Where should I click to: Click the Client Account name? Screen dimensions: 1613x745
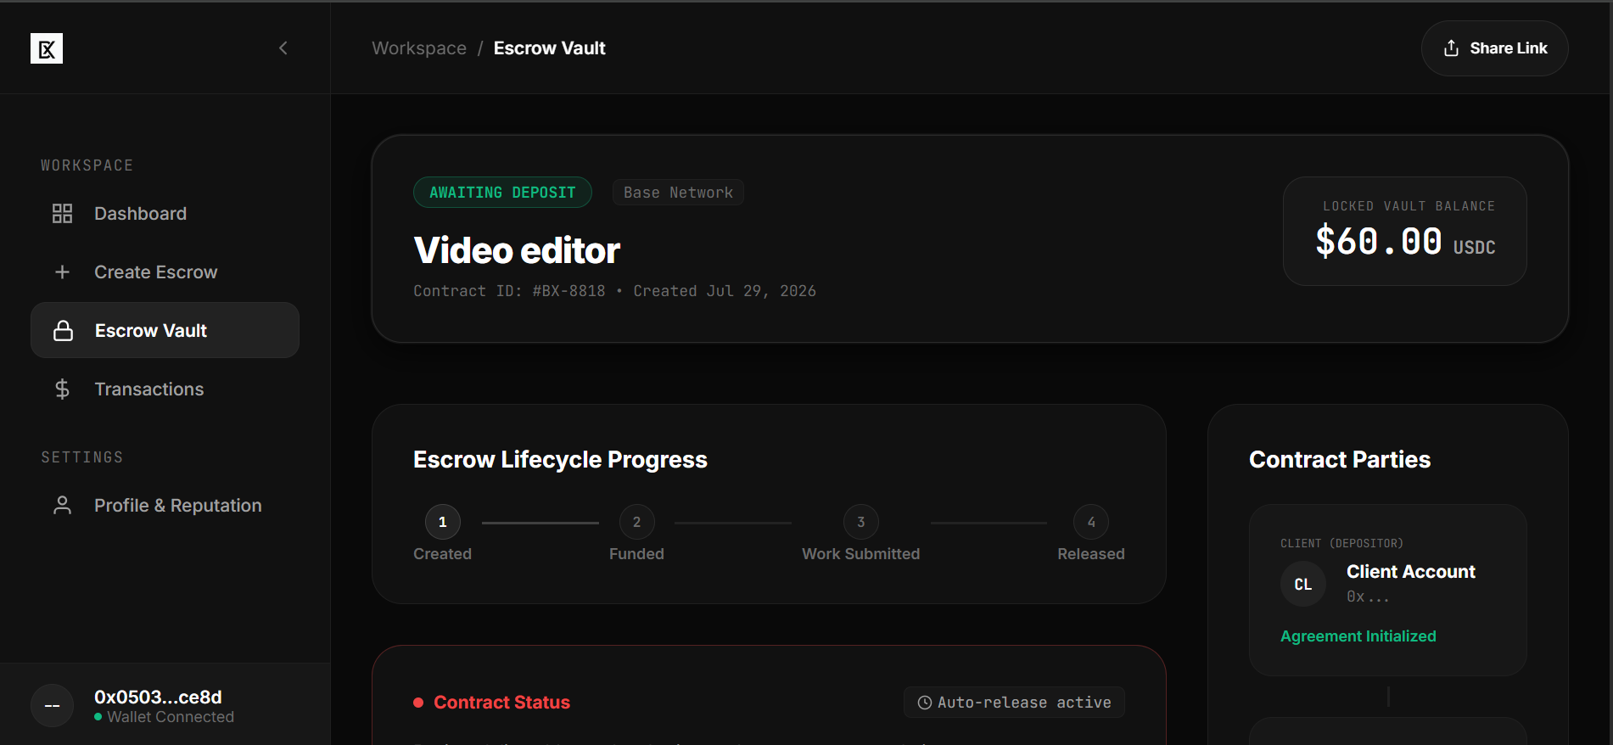point(1410,572)
